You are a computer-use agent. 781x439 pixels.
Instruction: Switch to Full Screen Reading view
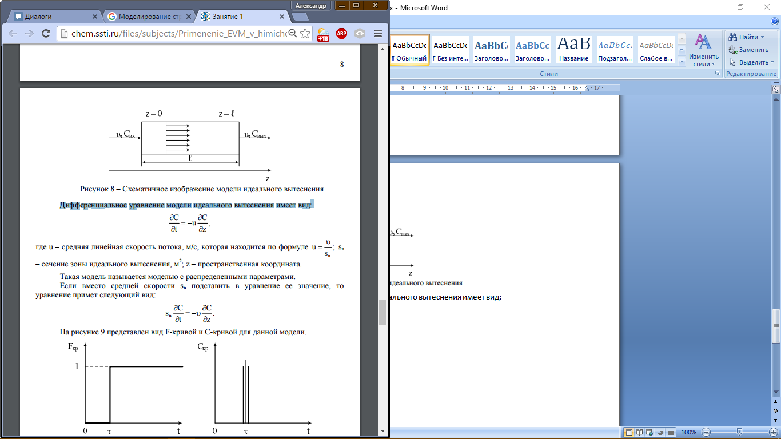[x=640, y=432]
